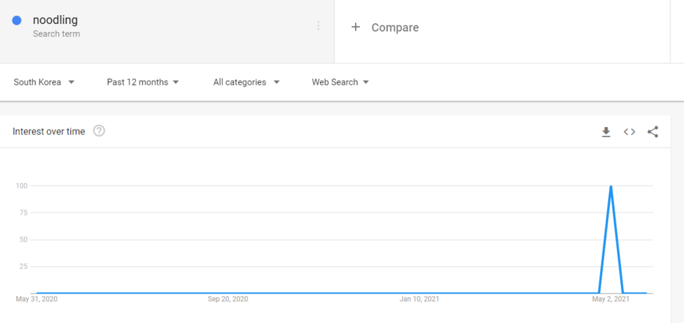The image size is (684, 323).
Task: Click the Sep 20, 2020 axis label
Action: tap(228, 299)
